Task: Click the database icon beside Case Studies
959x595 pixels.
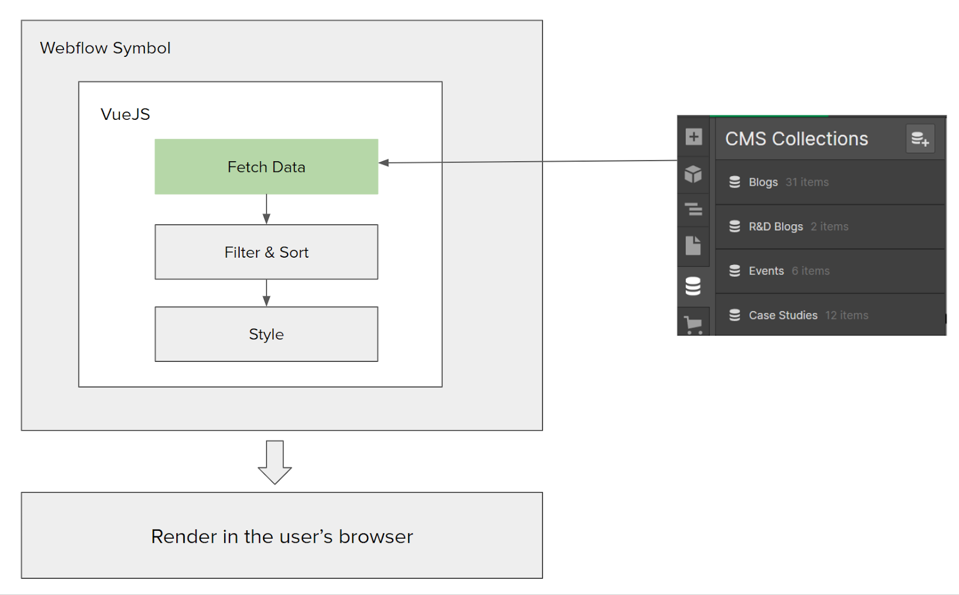Action: [735, 315]
